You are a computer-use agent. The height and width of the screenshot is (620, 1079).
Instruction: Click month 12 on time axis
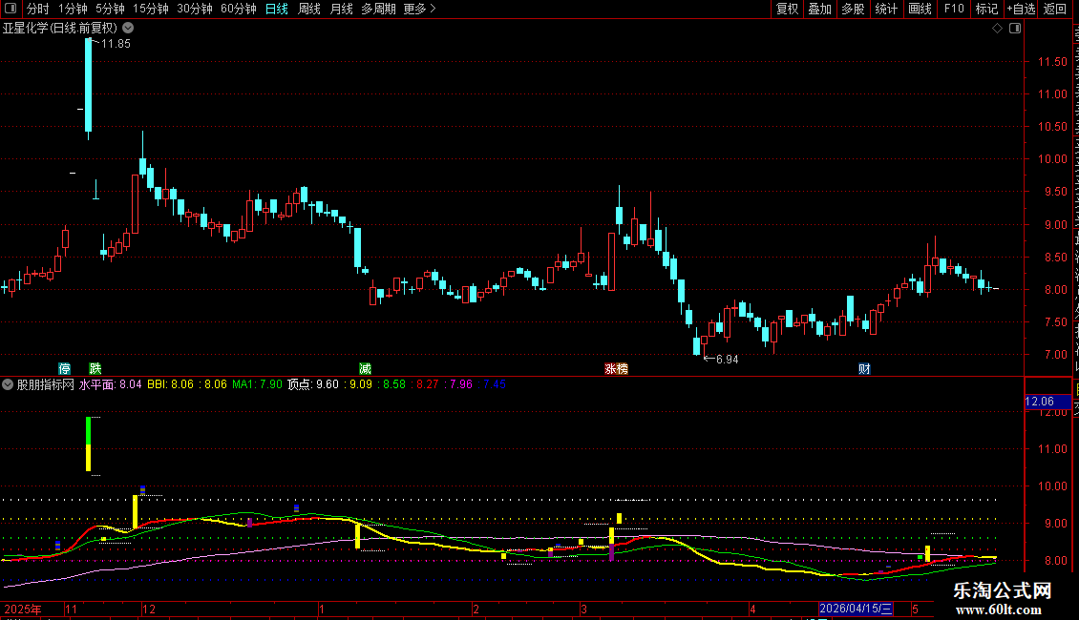point(149,609)
